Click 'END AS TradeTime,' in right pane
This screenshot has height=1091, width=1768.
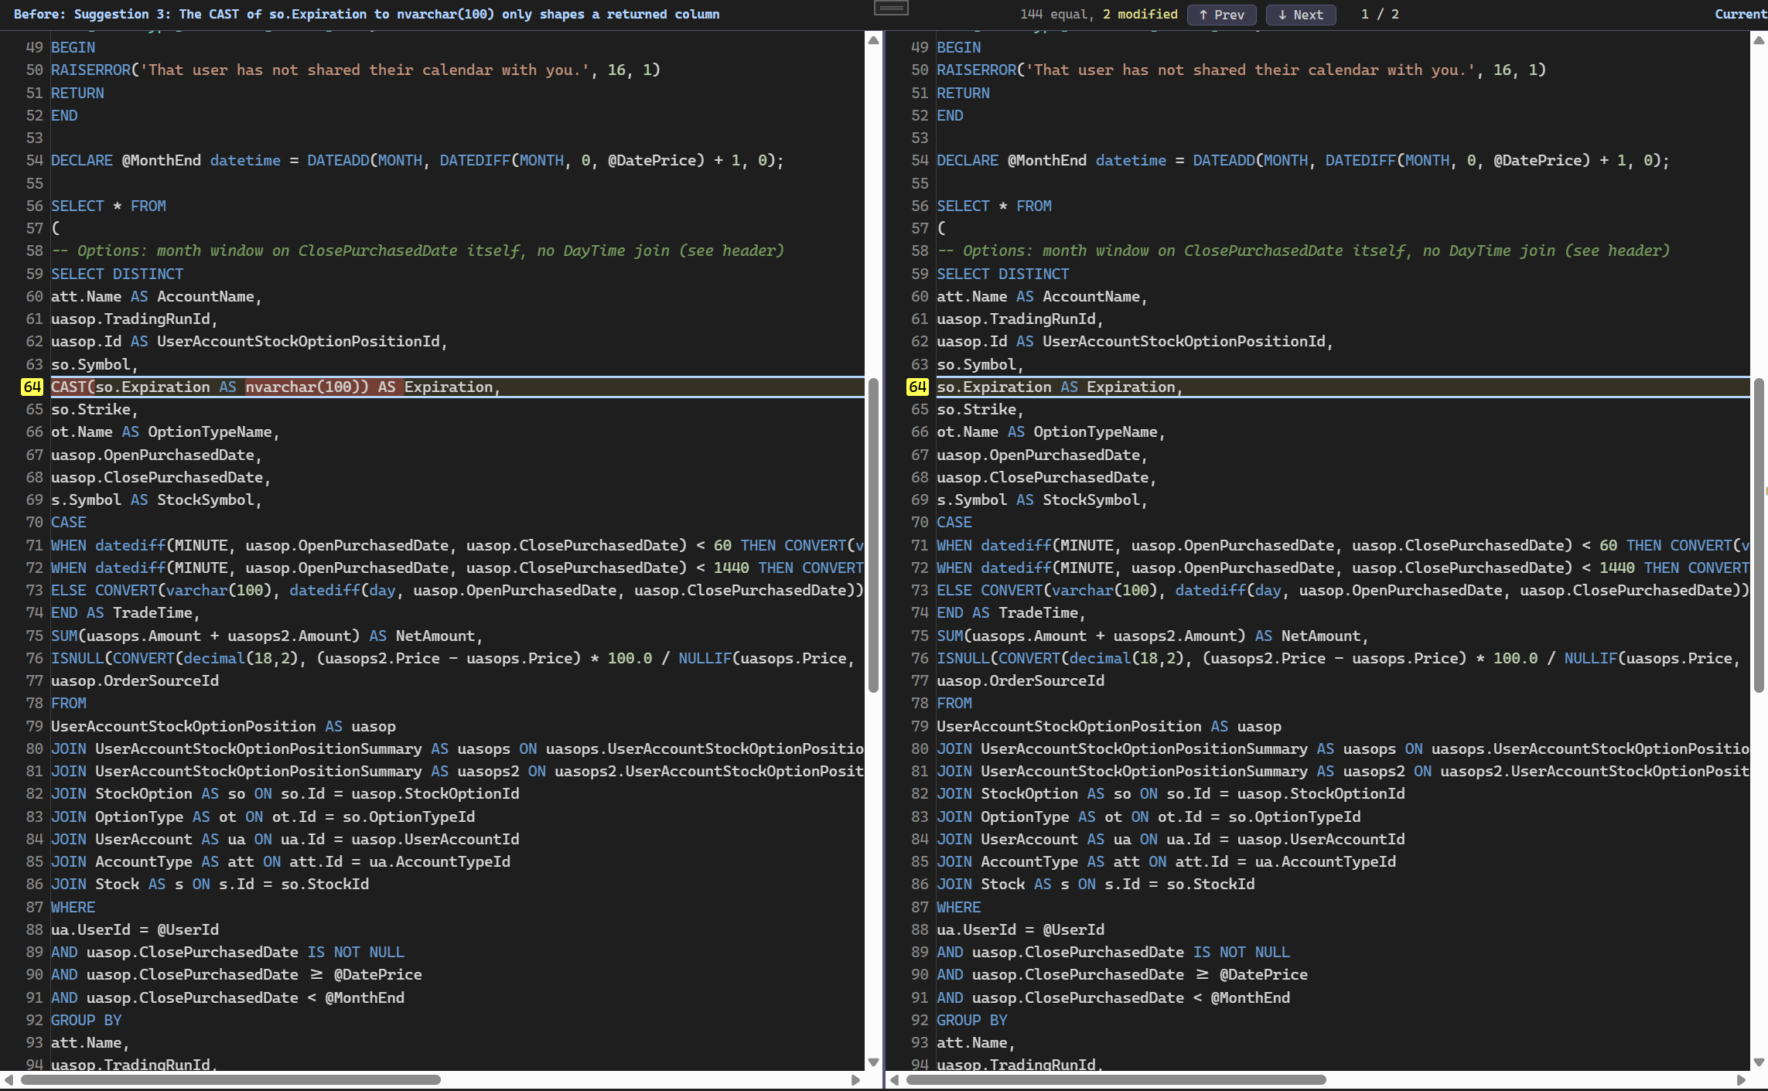click(x=1011, y=612)
